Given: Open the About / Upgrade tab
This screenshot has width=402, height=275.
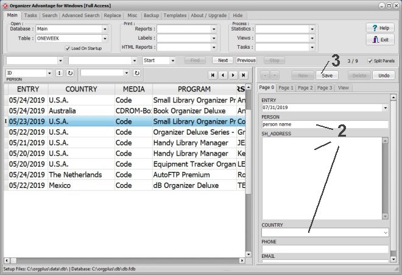Looking at the screenshot, I should (x=209, y=15).
